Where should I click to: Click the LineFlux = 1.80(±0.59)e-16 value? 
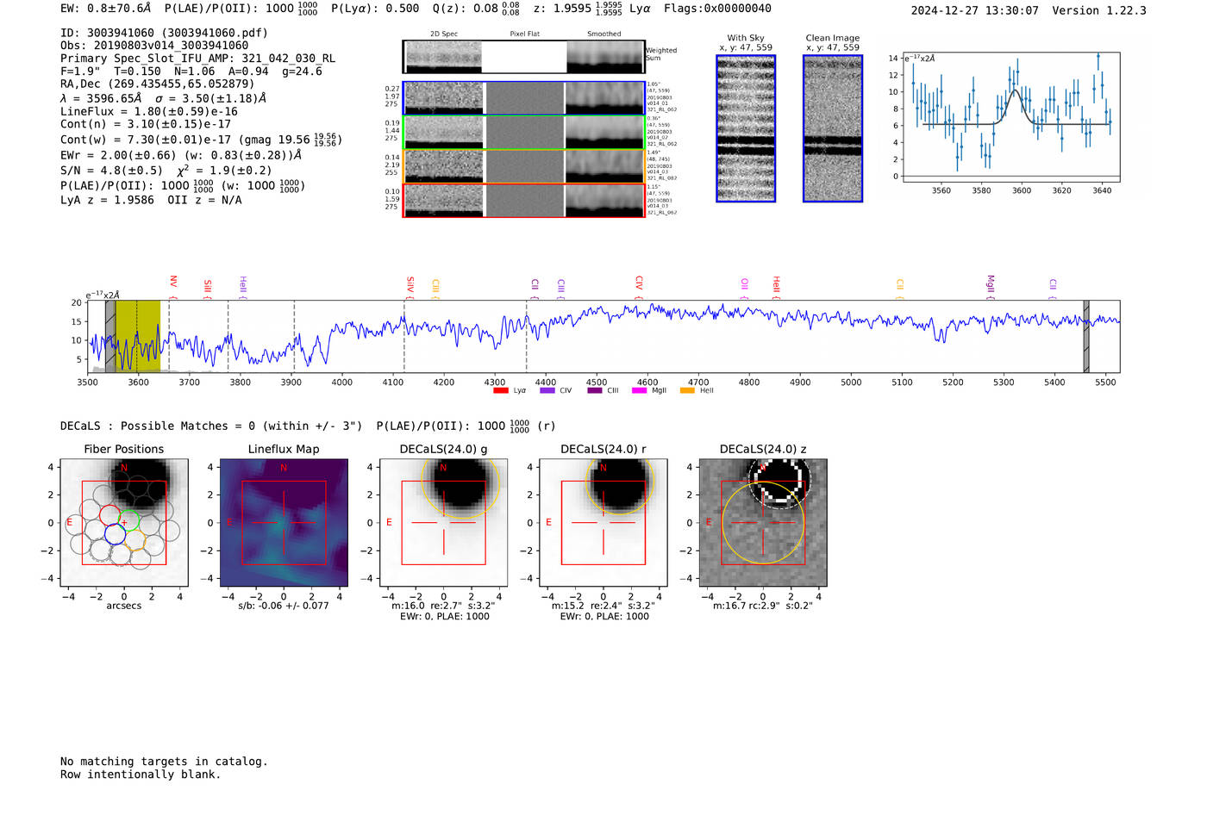click(148, 111)
